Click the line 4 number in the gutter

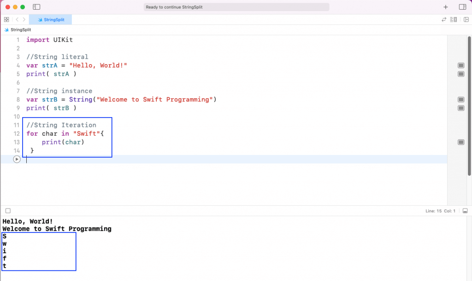coord(18,66)
